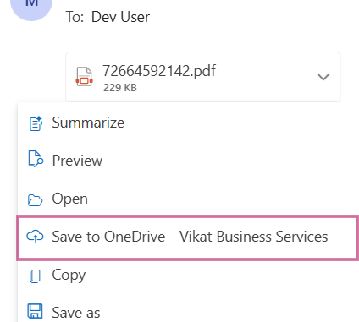Click the Save as floppy disk icon
359x322 pixels.
point(35,311)
